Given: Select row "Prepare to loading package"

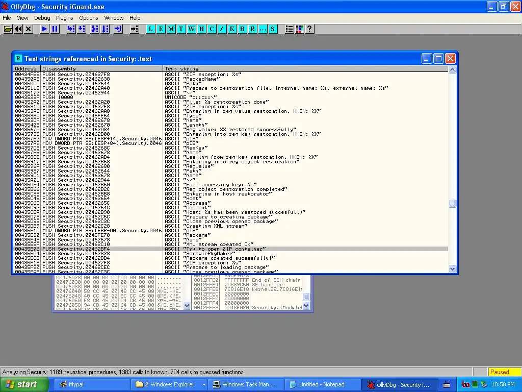Looking at the screenshot, I should pos(231,267).
